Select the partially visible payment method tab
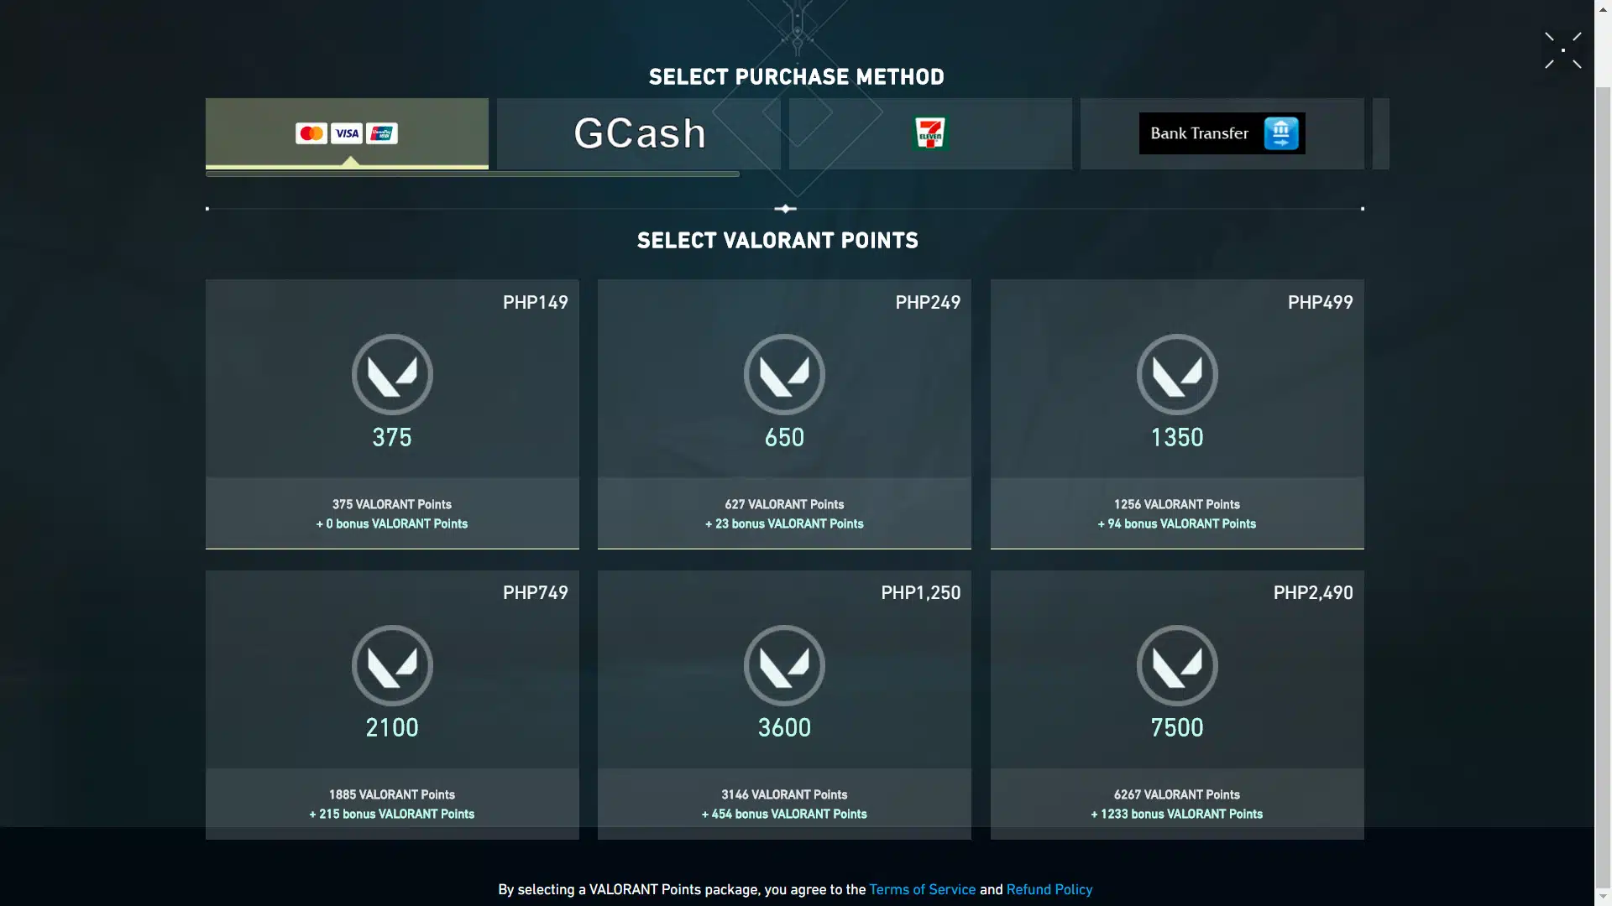Viewport: 1612px width, 906px height. pos(1380,133)
